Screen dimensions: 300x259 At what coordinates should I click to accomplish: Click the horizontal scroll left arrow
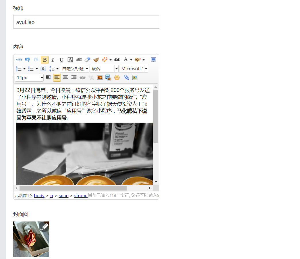tap(17, 188)
